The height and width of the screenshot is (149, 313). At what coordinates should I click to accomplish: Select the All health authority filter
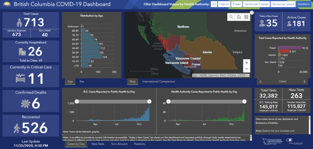tap(214, 4)
